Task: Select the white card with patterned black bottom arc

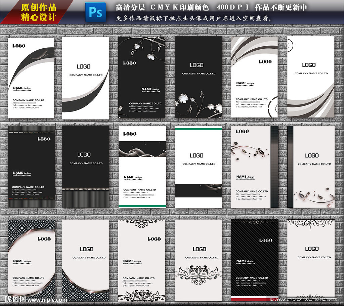Action: [x=86, y=260]
